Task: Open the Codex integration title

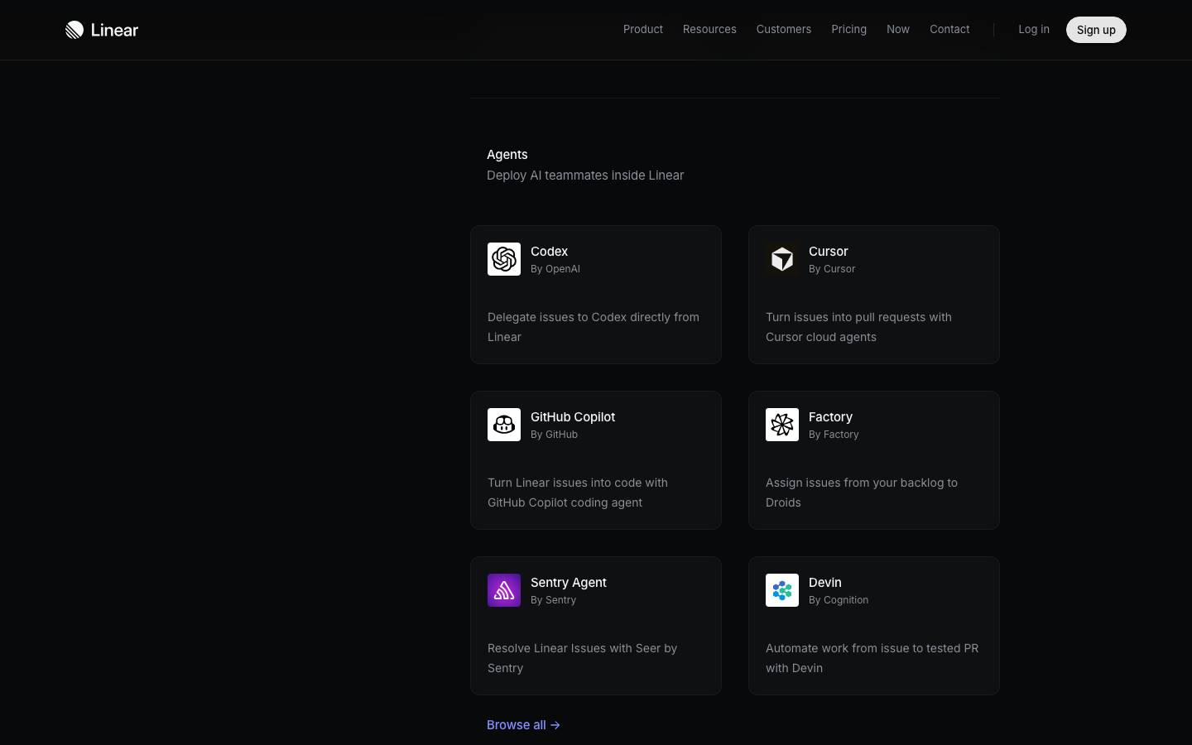Action: 550,252
